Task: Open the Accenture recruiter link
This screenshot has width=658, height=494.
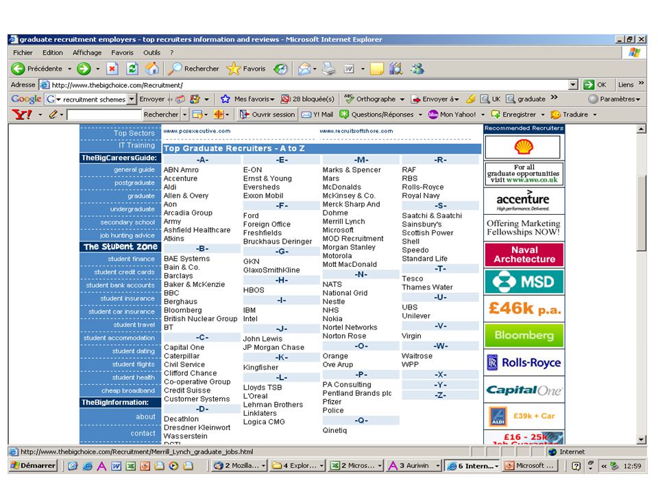Action: pos(180,178)
